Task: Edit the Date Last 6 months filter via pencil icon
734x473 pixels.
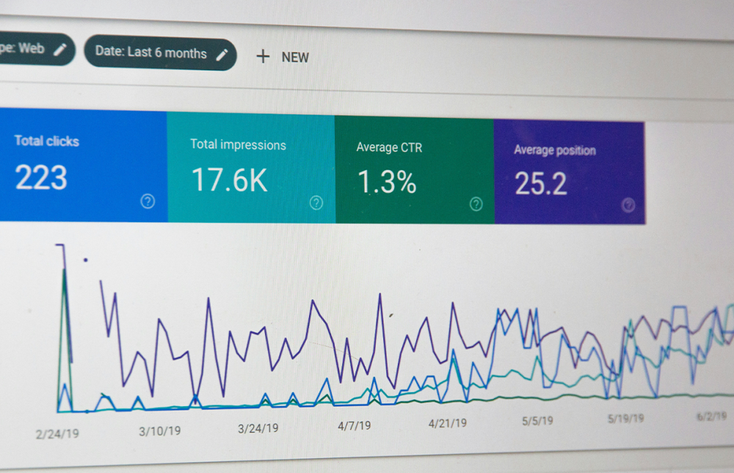Action: click(222, 54)
